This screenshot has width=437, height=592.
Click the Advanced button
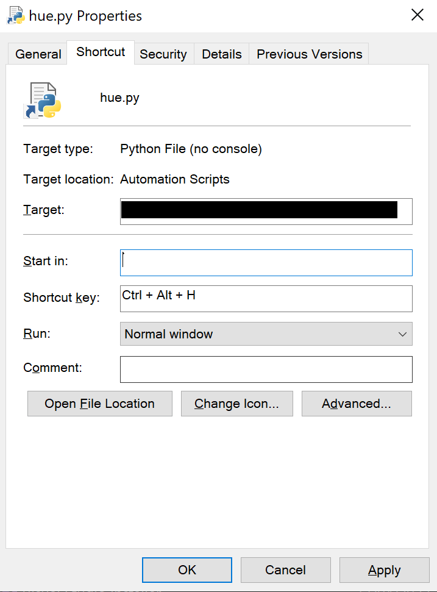pyautogui.click(x=357, y=404)
